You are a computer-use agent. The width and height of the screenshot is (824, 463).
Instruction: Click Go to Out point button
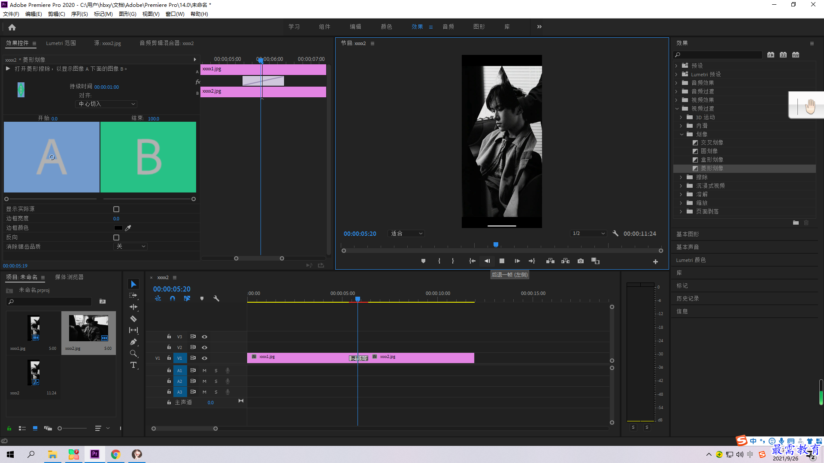[x=532, y=261]
